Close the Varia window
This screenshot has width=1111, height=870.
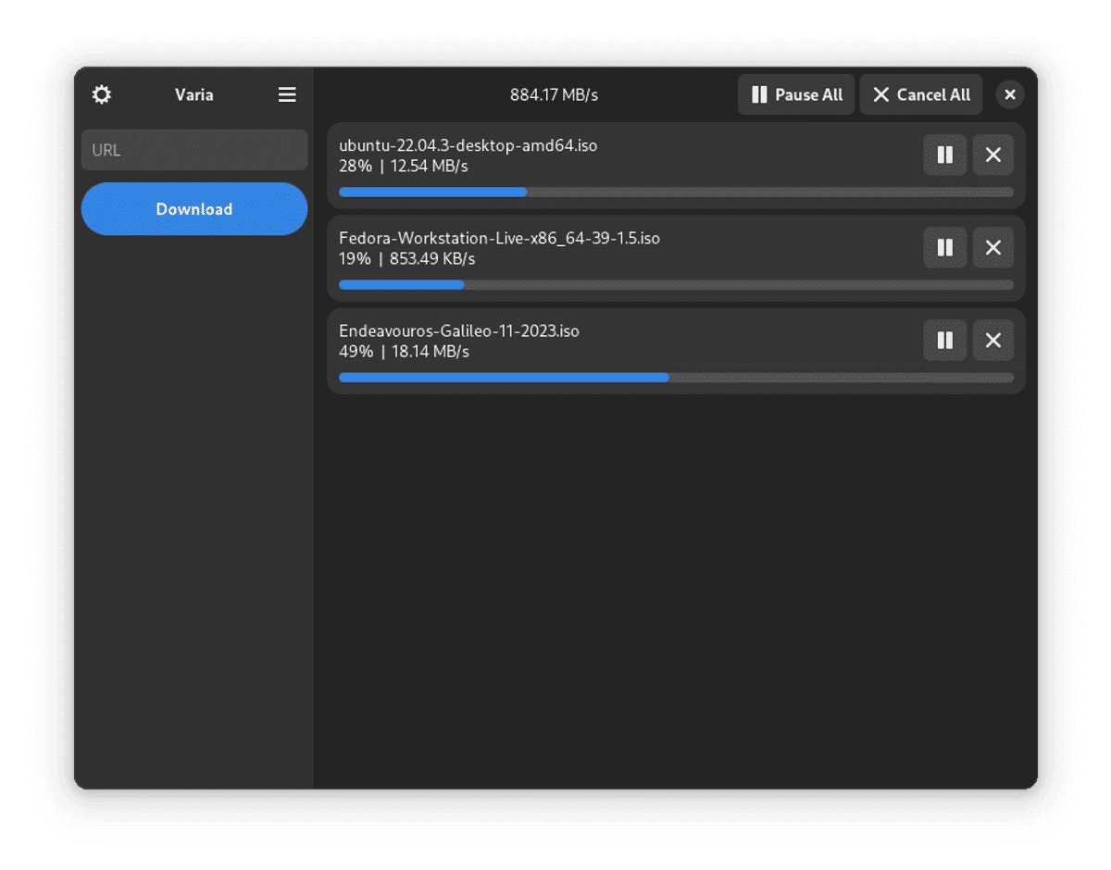click(x=1010, y=94)
